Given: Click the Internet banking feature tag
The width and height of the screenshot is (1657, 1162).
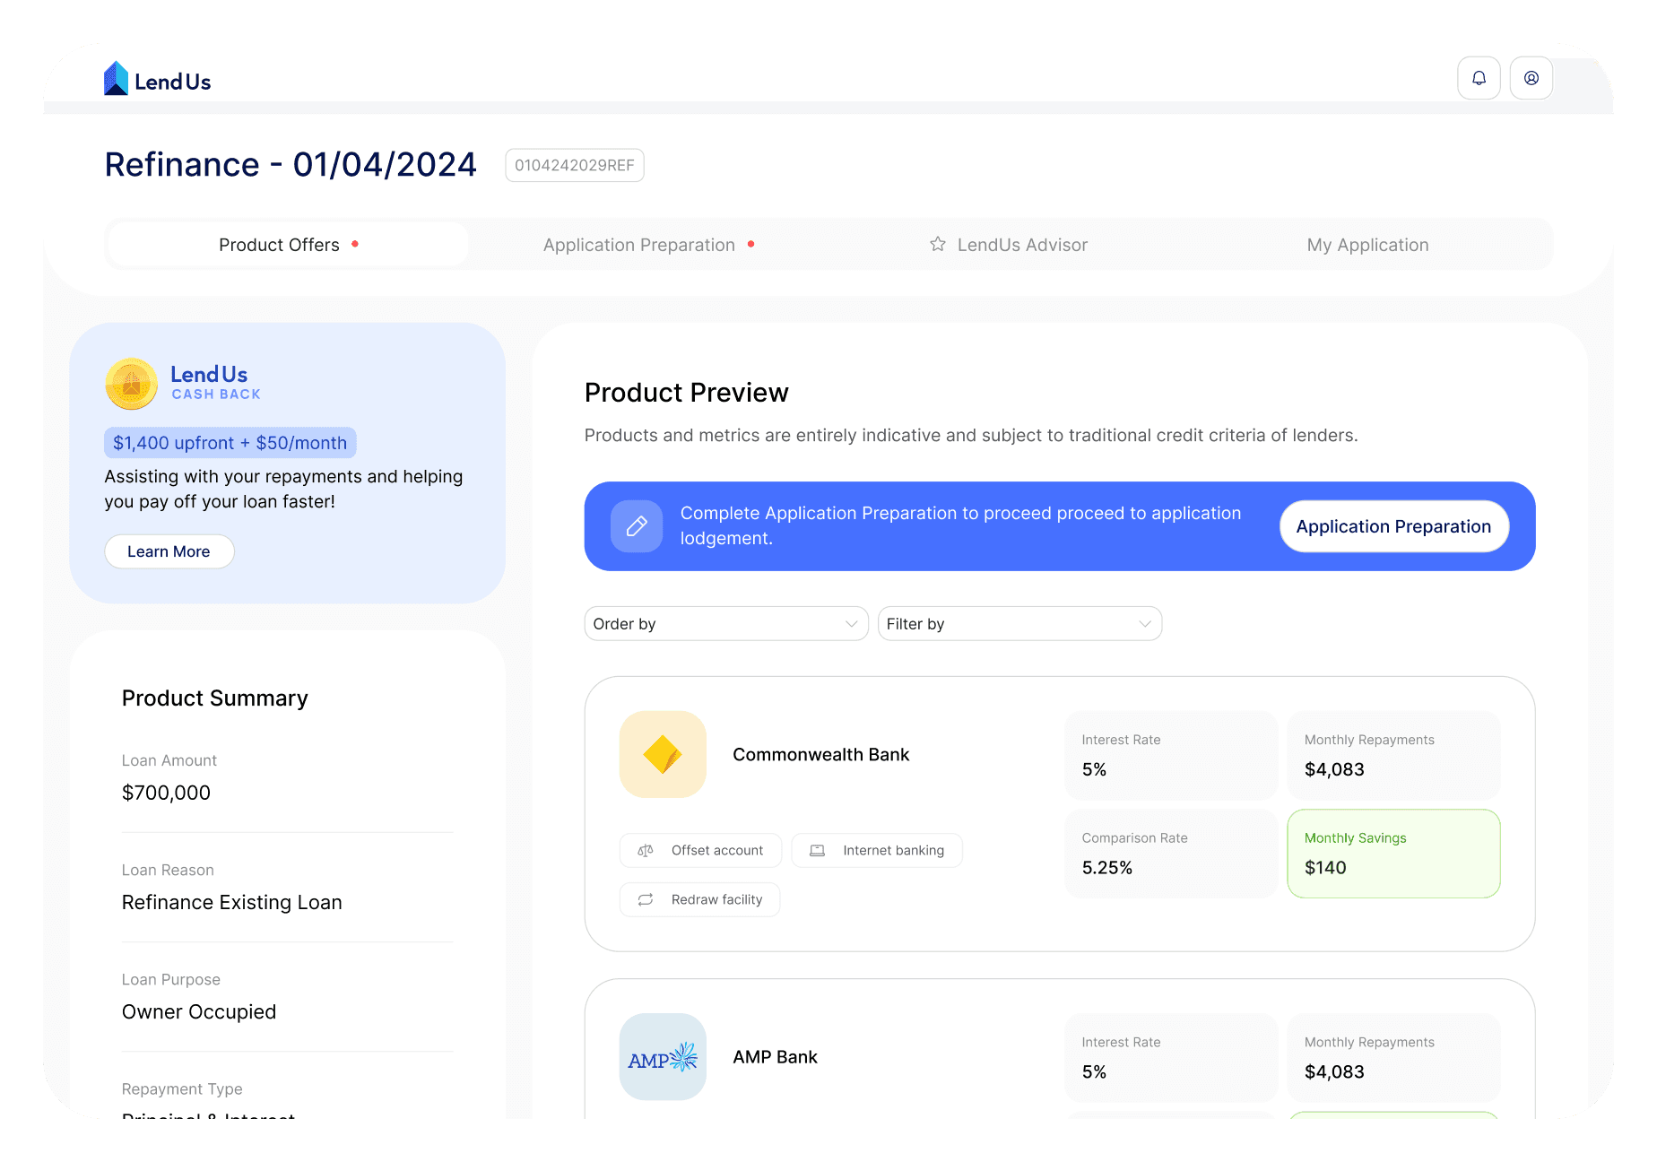Looking at the screenshot, I should [x=877, y=850].
